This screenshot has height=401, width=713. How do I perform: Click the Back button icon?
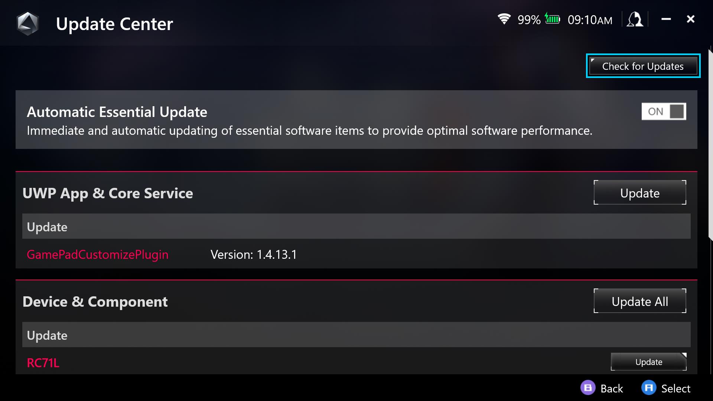(x=587, y=388)
